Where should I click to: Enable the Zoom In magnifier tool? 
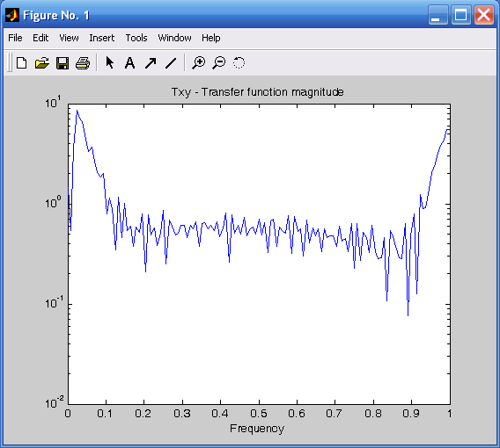pos(198,62)
